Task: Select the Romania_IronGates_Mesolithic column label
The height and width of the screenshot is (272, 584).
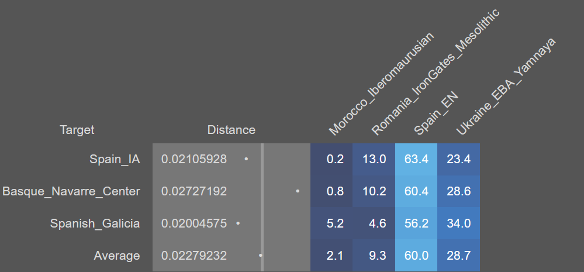Action: coord(435,72)
